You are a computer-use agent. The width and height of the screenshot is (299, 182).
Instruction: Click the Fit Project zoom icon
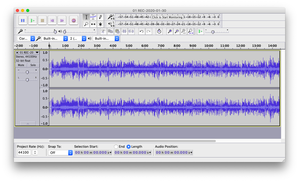pos(190,31)
